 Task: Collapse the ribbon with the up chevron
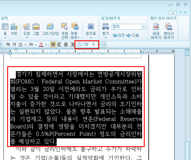173,13
